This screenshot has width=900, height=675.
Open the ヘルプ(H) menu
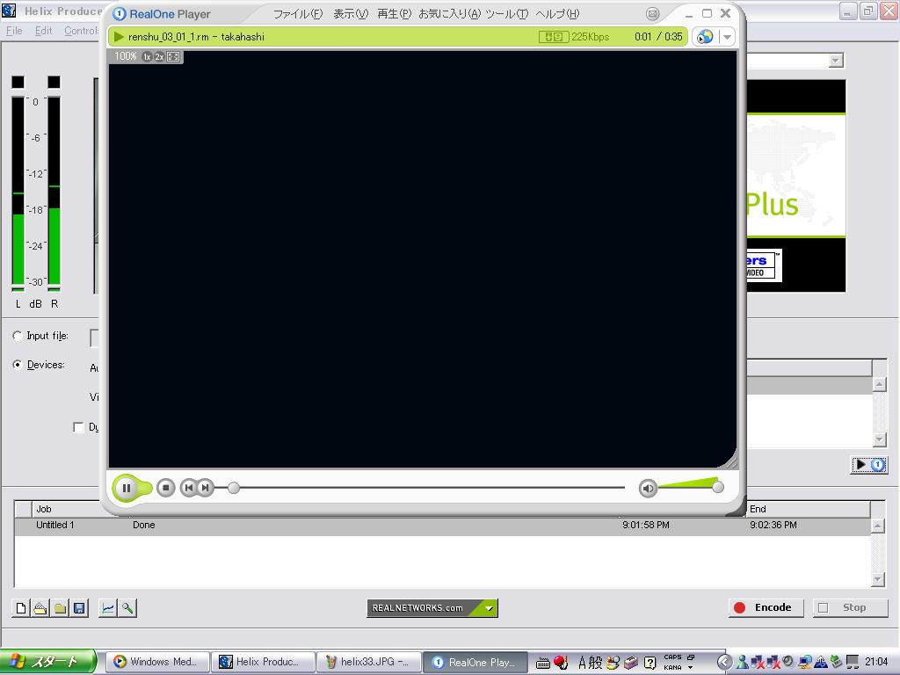coord(558,14)
